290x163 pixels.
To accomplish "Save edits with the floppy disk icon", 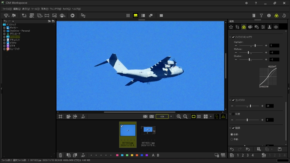I will tap(280, 149).
